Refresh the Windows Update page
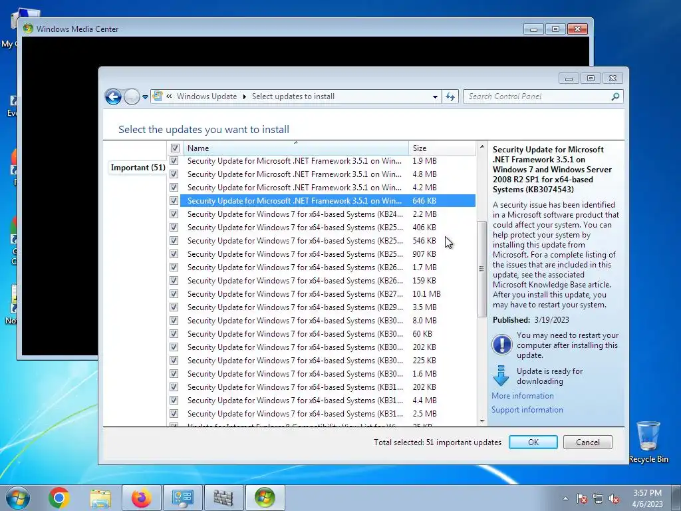 [x=450, y=97]
